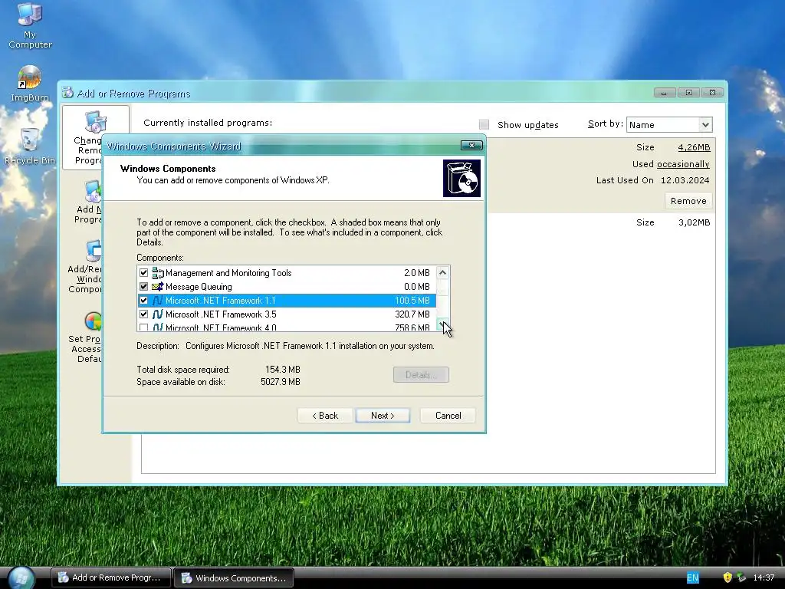Click the Windows Start orb
The width and height of the screenshot is (785, 589).
click(21, 577)
